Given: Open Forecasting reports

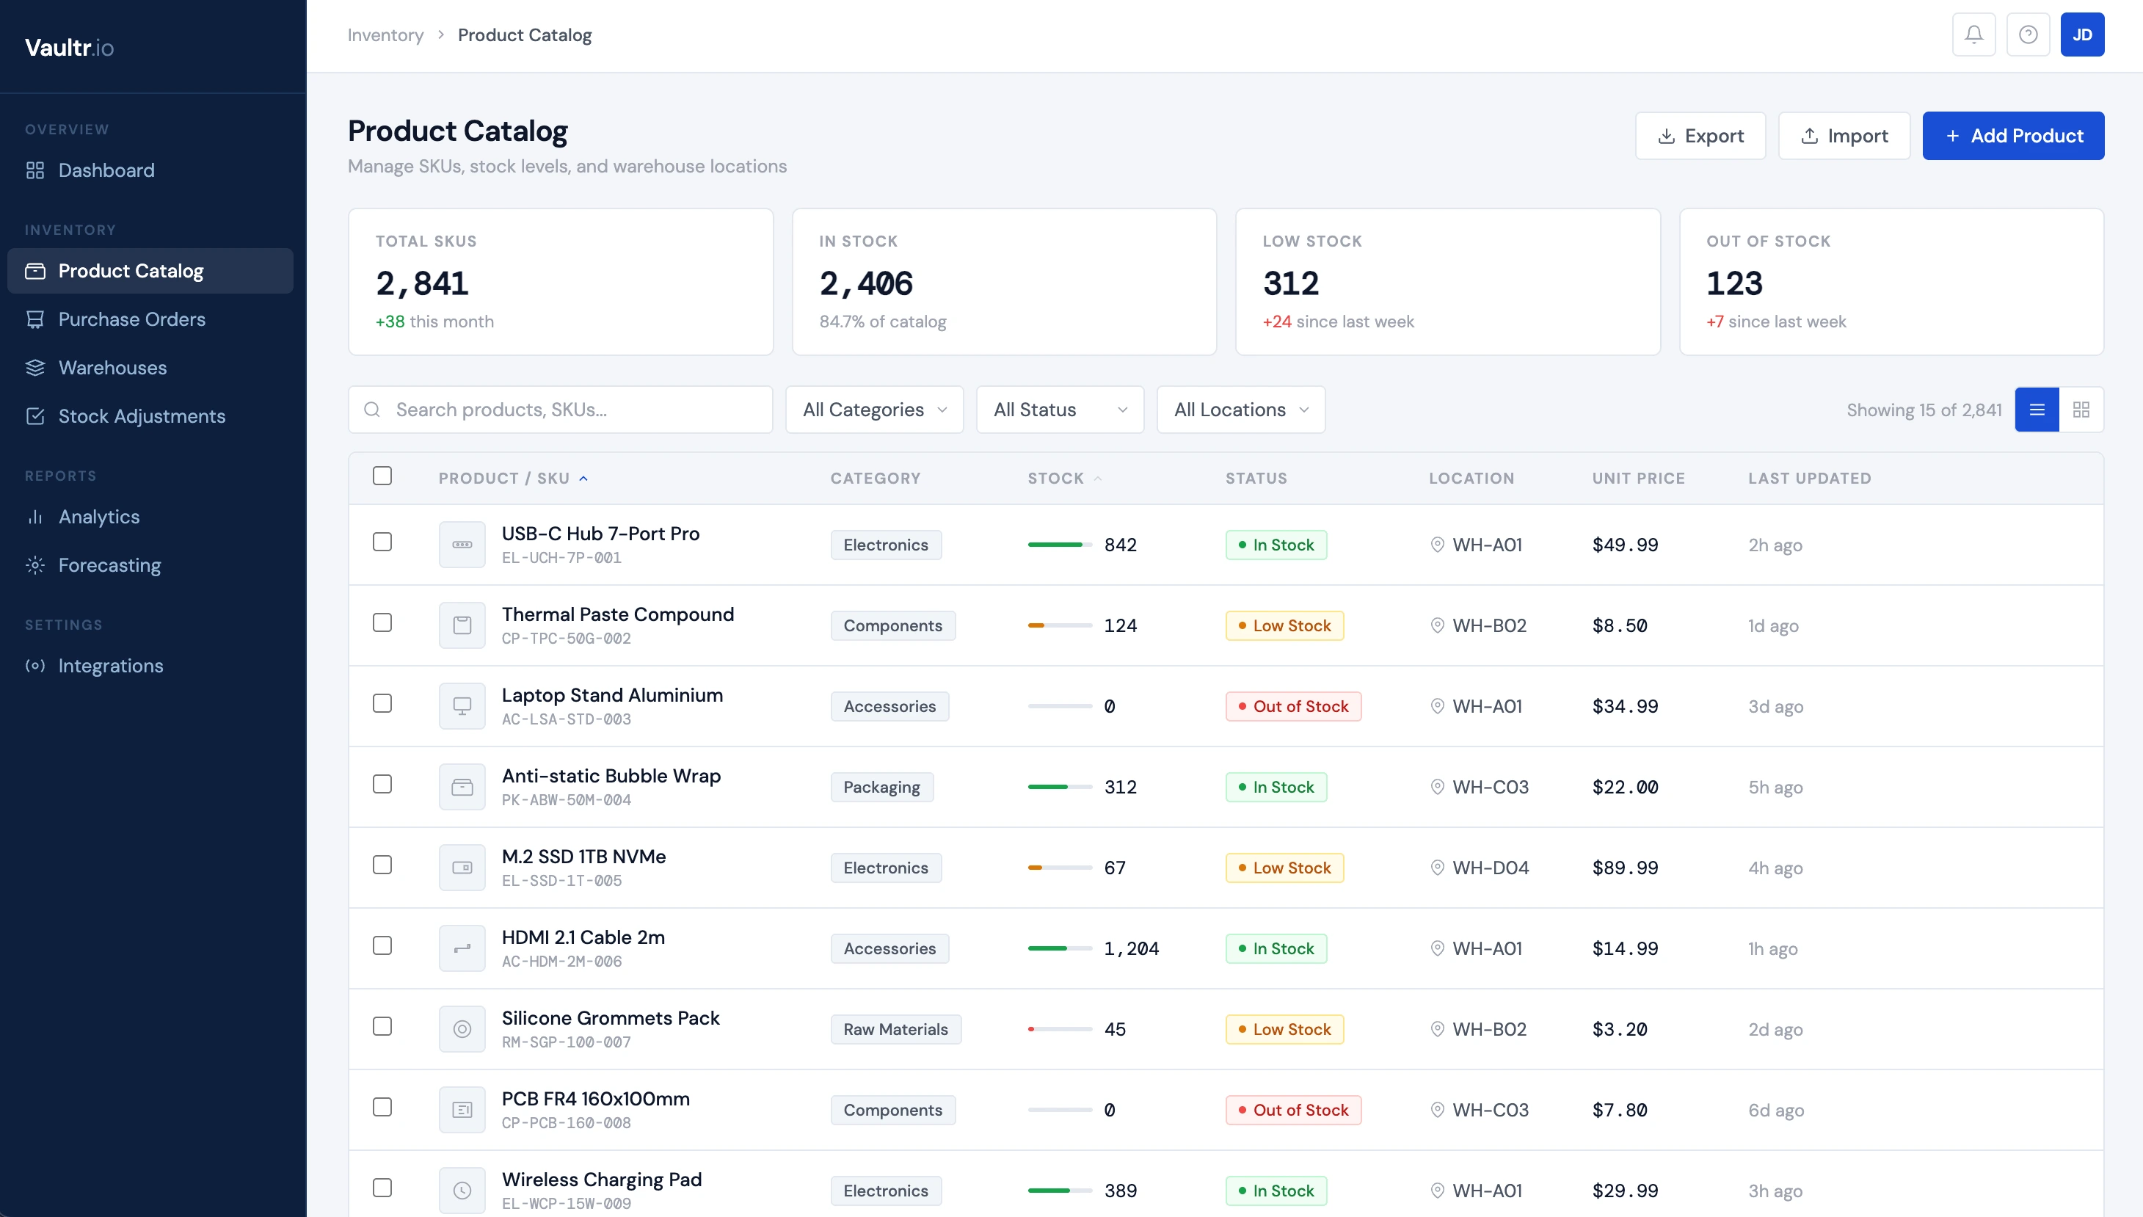Looking at the screenshot, I should 150,565.
